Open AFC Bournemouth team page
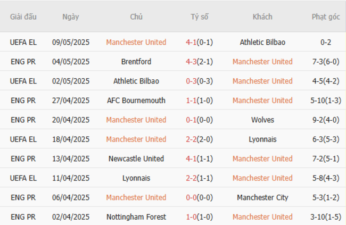 coord(136,101)
